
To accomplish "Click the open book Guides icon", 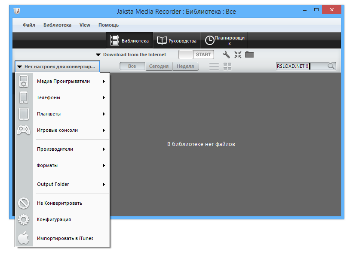I will pyautogui.click(x=162, y=41).
